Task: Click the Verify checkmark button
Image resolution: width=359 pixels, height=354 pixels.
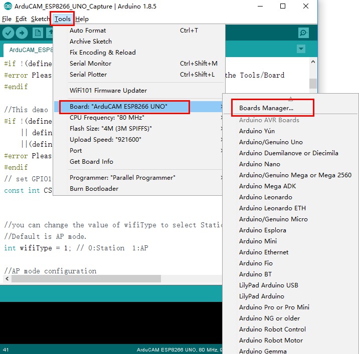Action: click(8, 33)
